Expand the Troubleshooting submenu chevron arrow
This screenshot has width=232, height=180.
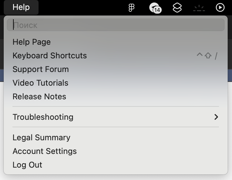coord(216,117)
